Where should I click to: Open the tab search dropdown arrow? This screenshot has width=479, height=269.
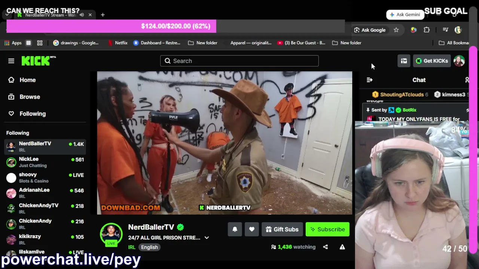pos(7,15)
